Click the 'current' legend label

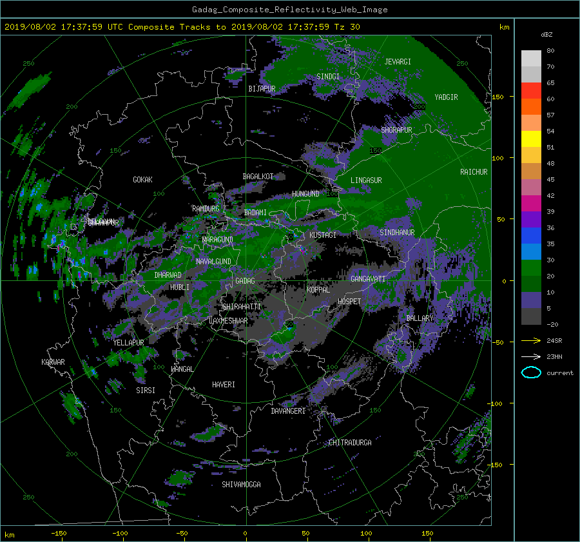pyautogui.click(x=560, y=373)
